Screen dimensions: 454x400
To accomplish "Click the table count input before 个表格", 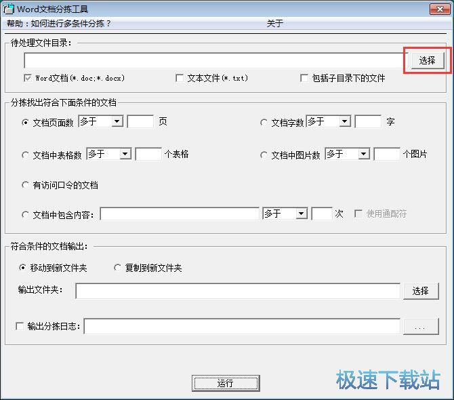I will (148, 154).
